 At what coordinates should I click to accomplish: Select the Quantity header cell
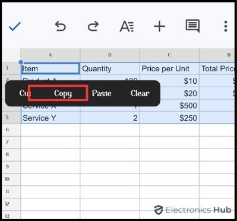click(110, 68)
